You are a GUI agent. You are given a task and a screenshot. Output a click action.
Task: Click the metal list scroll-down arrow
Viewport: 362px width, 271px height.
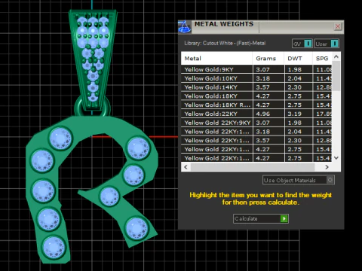(x=336, y=158)
